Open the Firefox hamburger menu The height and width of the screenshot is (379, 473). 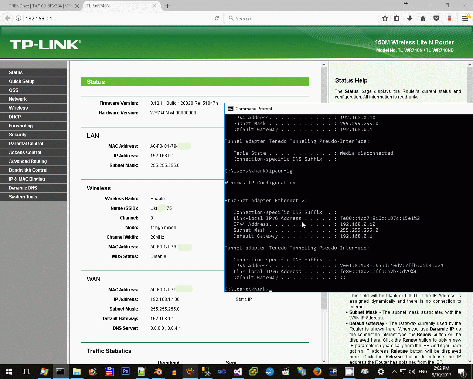[465, 18]
